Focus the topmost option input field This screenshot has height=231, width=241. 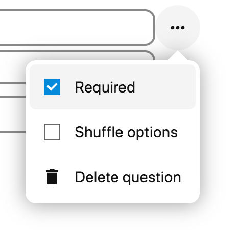pyautogui.click(x=77, y=28)
